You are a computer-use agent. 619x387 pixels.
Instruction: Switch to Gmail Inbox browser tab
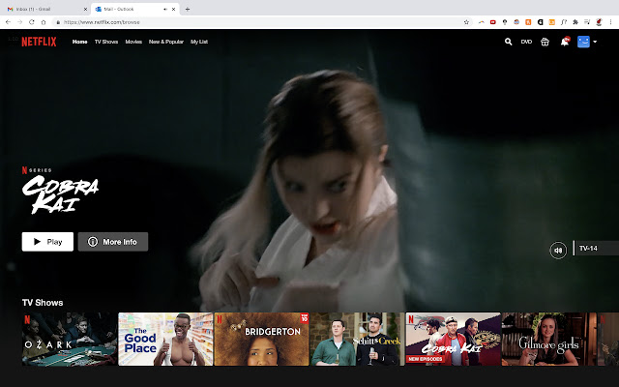point(45,9)
